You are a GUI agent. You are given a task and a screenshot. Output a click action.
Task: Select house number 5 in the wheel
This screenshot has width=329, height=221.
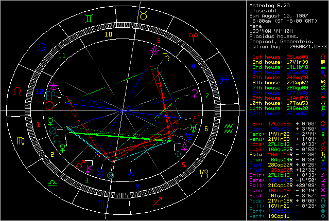[x=183, y=165]
